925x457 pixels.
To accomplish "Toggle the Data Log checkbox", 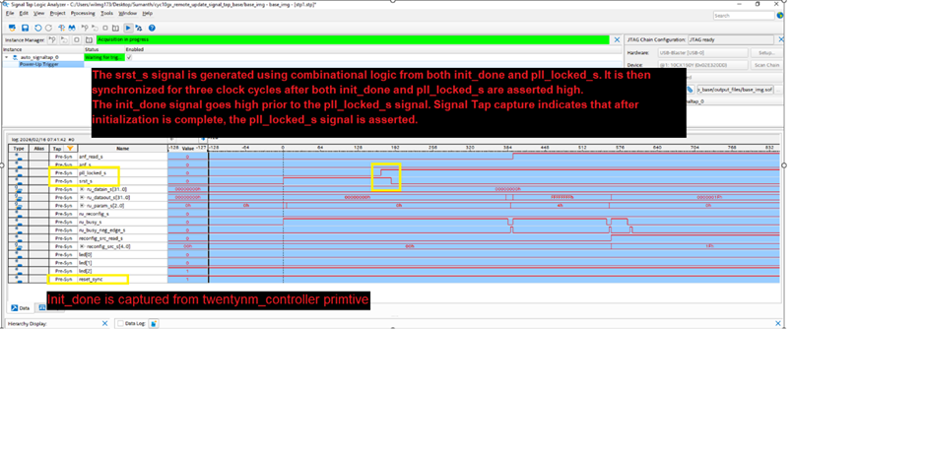I will [x=120, y=323].
